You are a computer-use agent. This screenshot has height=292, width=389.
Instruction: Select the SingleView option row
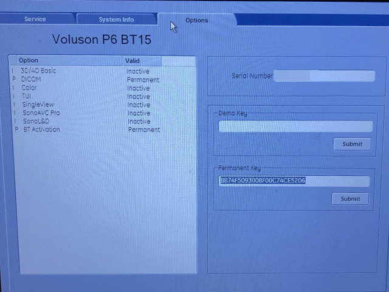tap(103, 105)
